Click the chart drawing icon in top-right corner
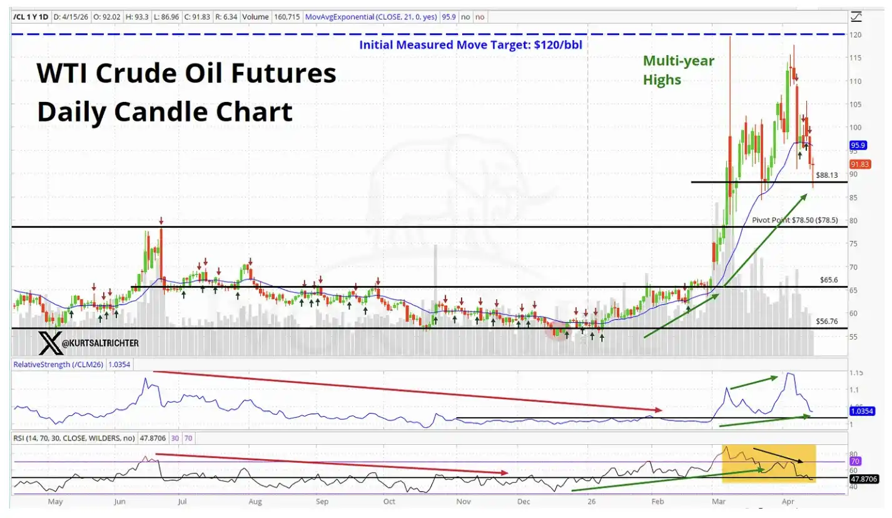 [856, 16]
